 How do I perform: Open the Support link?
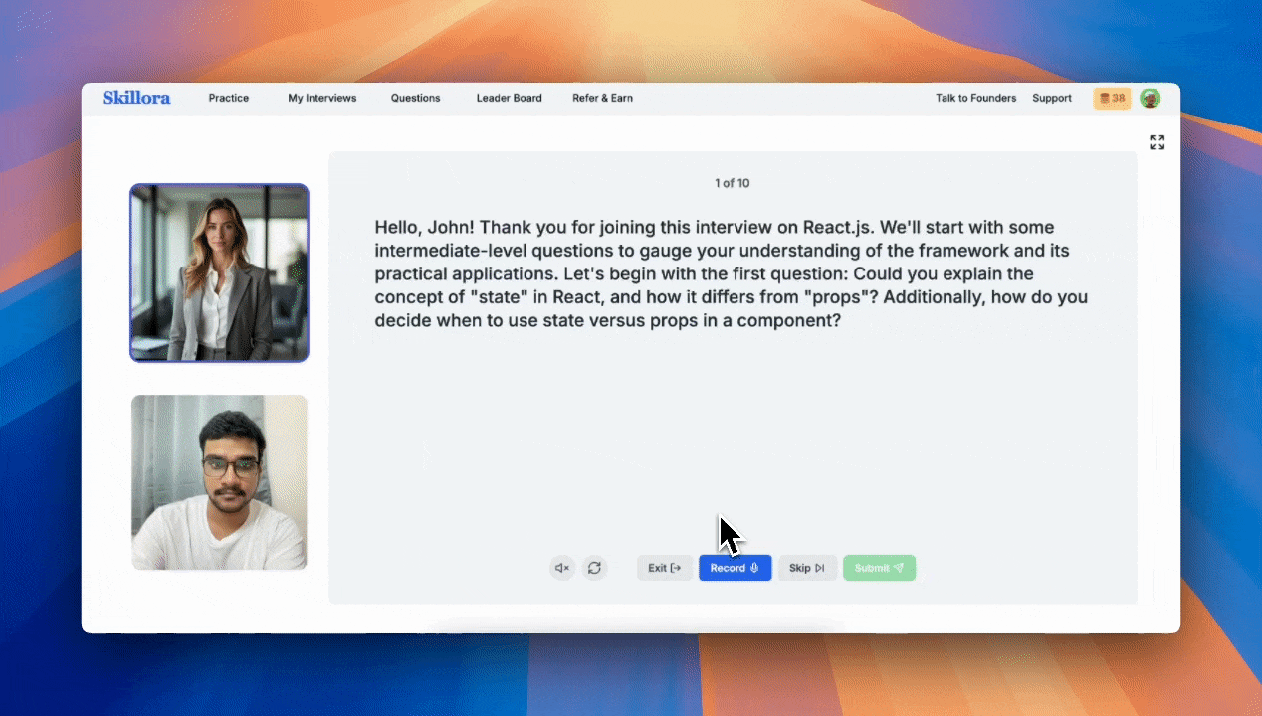click(1052, 98)
